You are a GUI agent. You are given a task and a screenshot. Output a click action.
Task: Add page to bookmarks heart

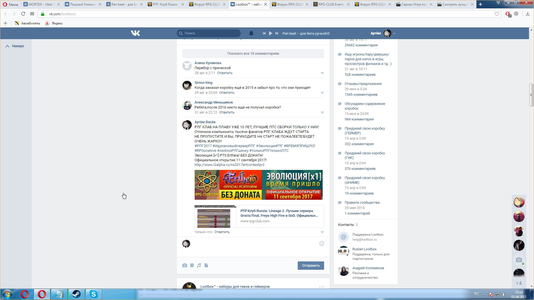point(497,14)
